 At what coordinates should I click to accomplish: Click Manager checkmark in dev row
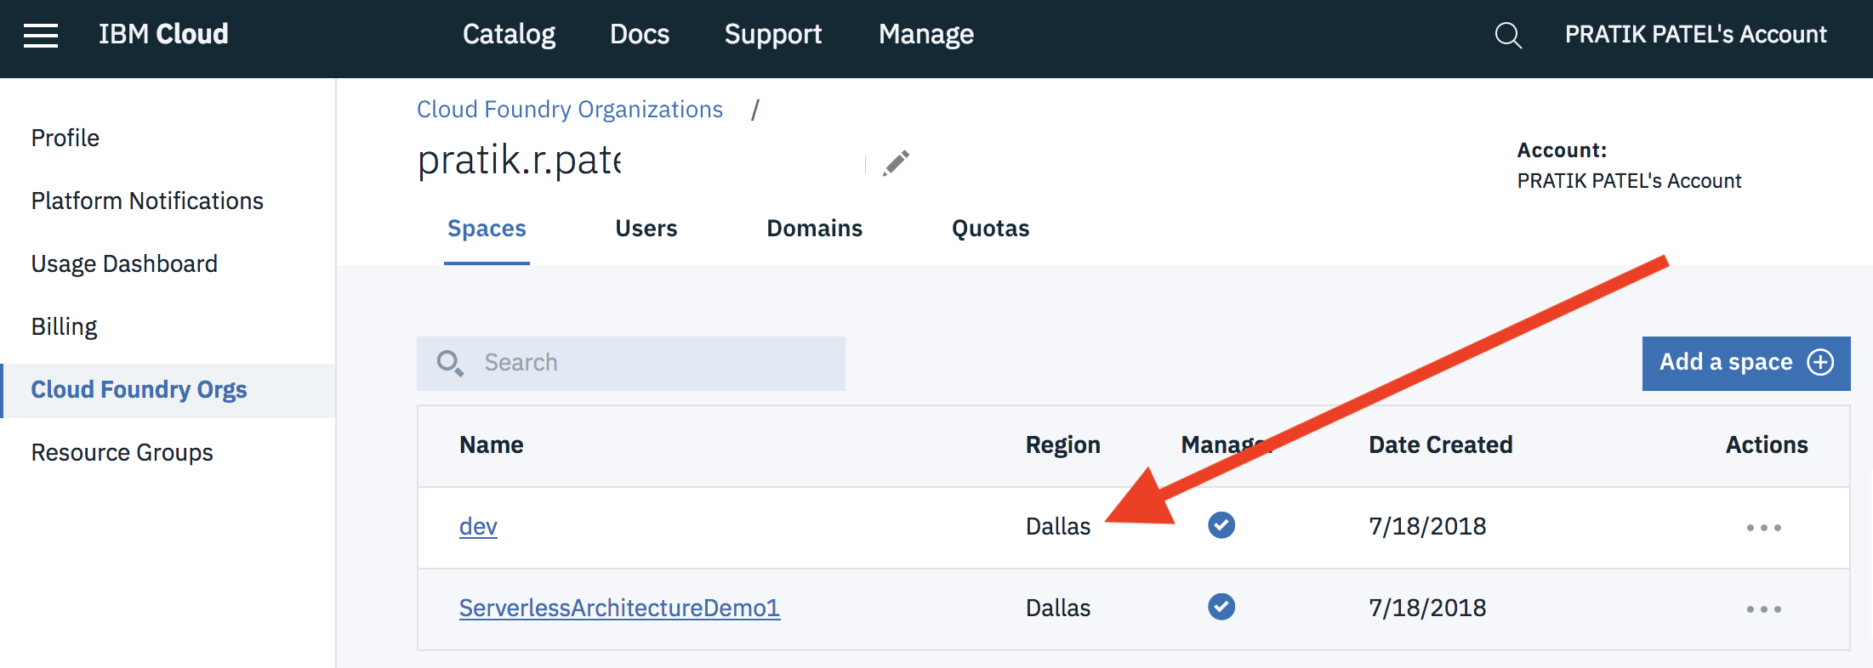tap(1221, 525)
